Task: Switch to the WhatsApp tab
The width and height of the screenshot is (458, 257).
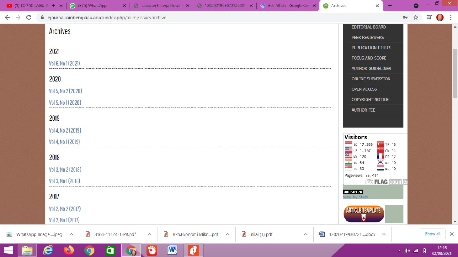Action: (x=97, y=6)
